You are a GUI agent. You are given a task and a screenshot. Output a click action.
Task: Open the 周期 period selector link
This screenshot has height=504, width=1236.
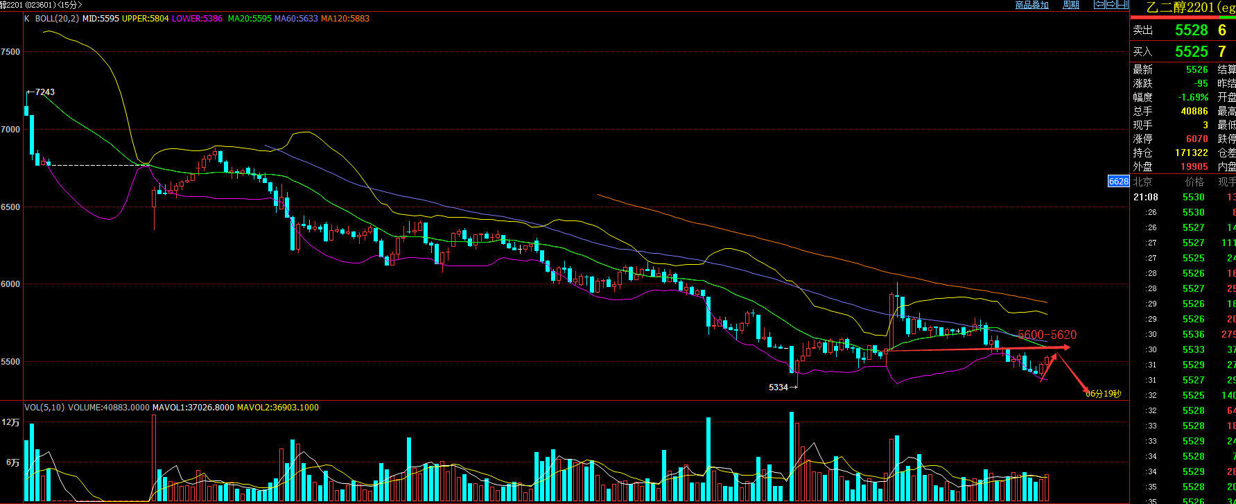1070,5
